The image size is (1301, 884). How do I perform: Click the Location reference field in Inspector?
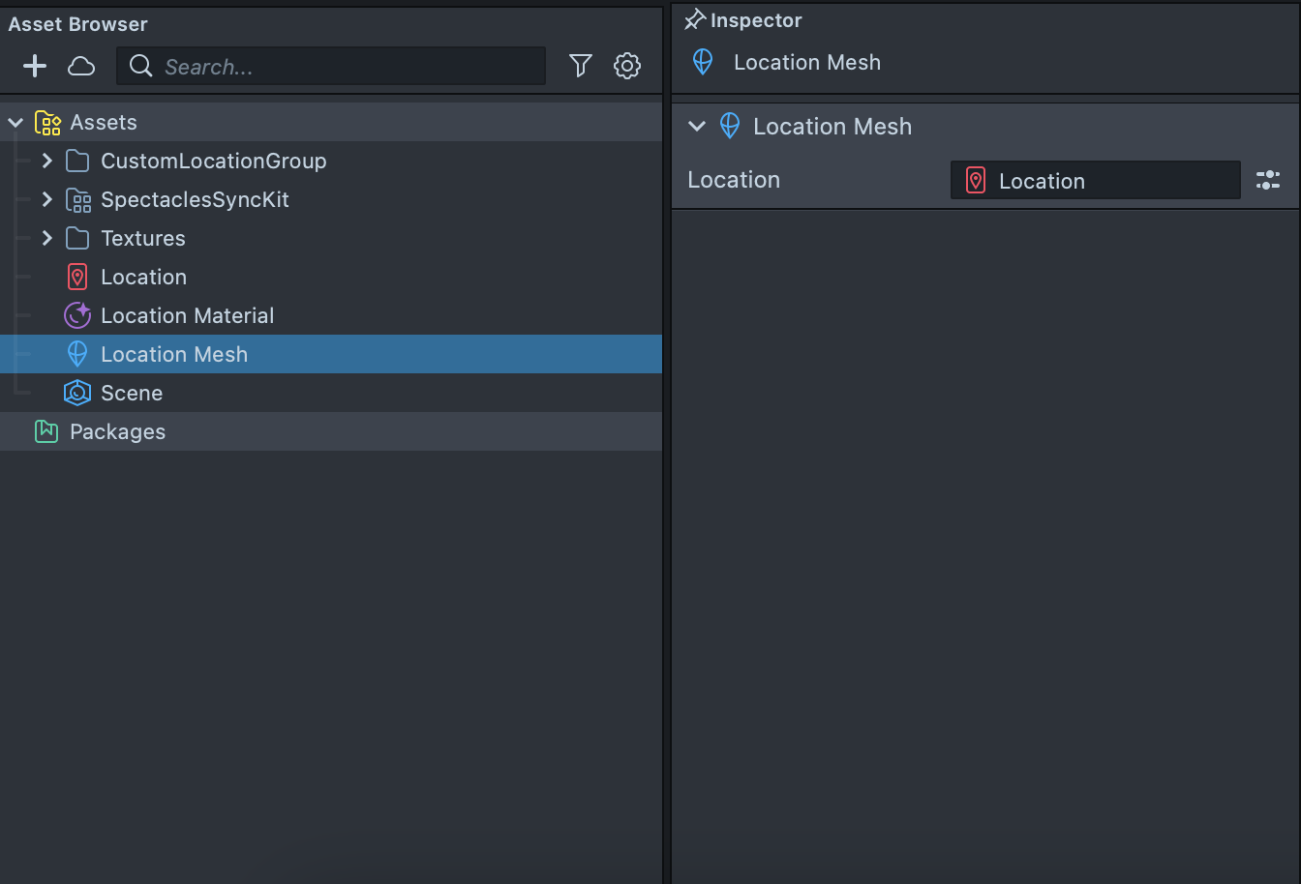(x=1095, y=181)
